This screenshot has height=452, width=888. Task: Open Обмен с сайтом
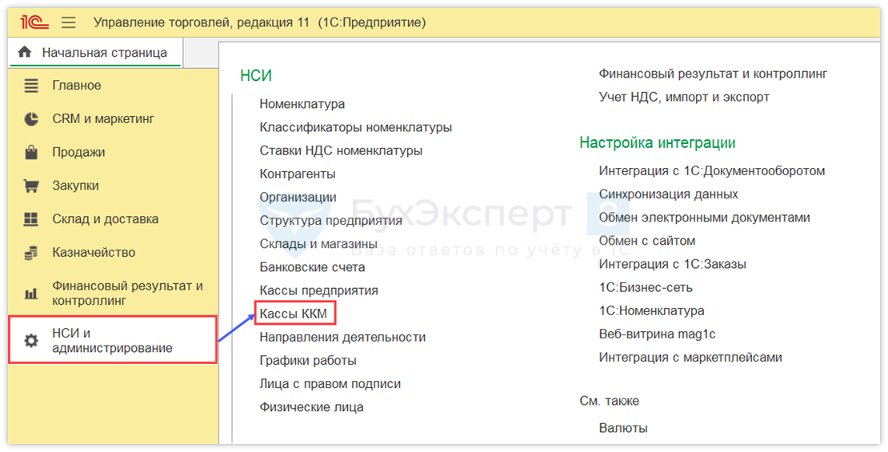click(646, 241)
